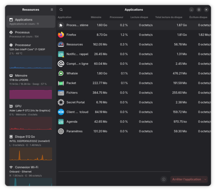
Task: Select the Whatsie row name
Action: [x=72, y=73]
